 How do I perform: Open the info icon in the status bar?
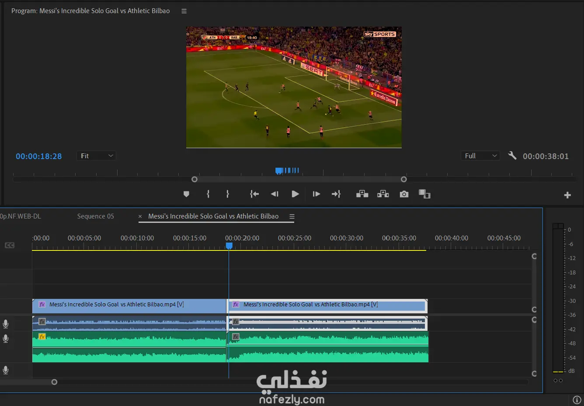577,400
